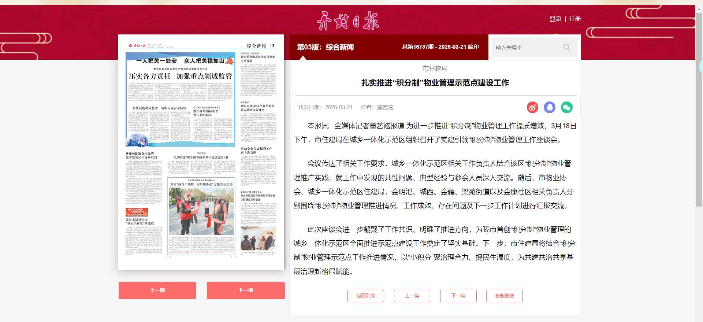Click the page's vertical scrollbar
The height and width of the screenshot is (322, 703).
point(699,110)
